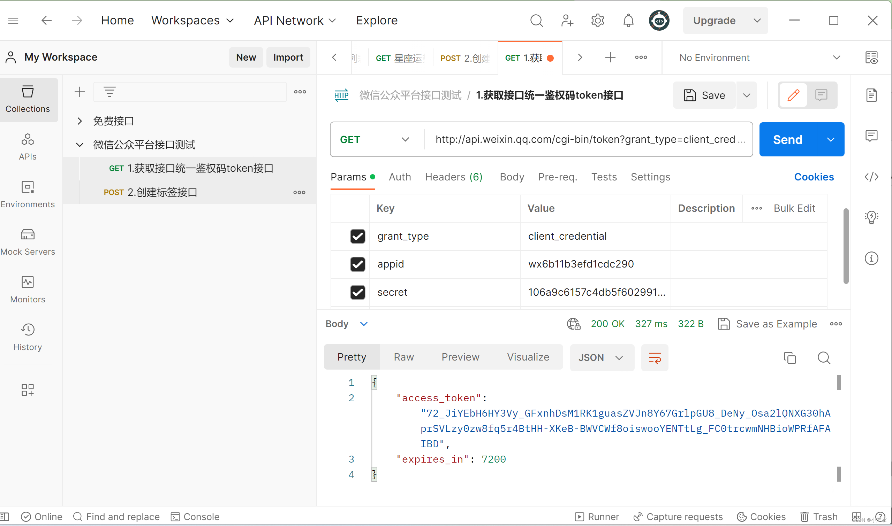Image resolution: width=892 pixels, height=526 pixels.
Task: Toggle the sidebar panel in status bar
Action: pyautogui.click(x=5, y=517)
